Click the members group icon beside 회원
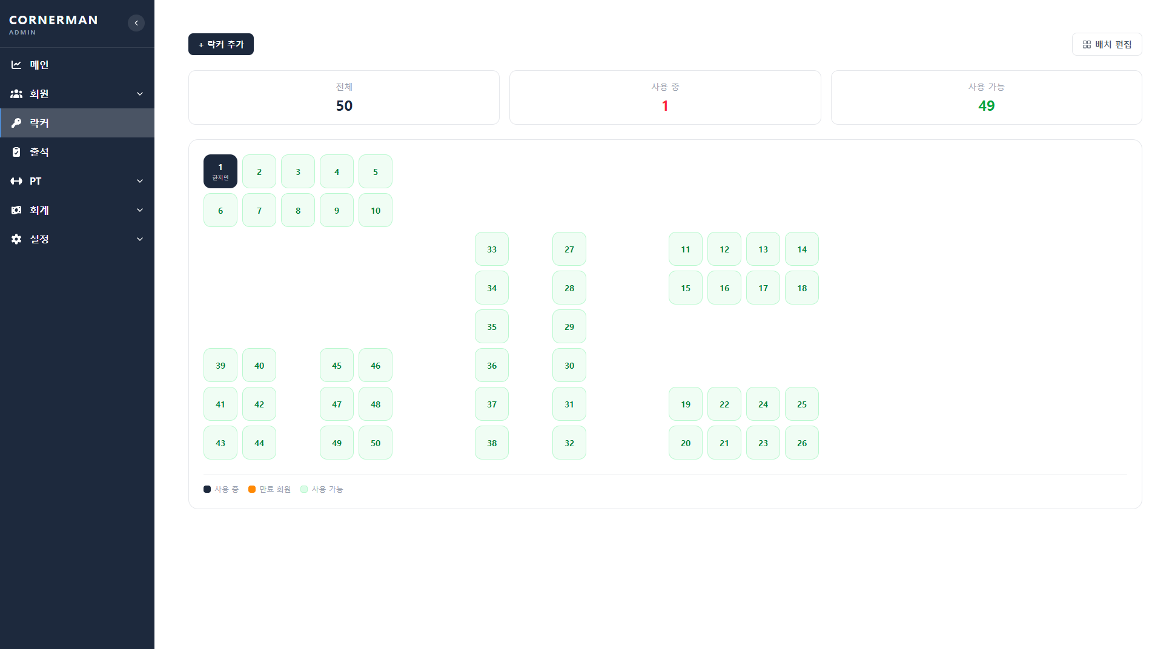 coord(16,94)
